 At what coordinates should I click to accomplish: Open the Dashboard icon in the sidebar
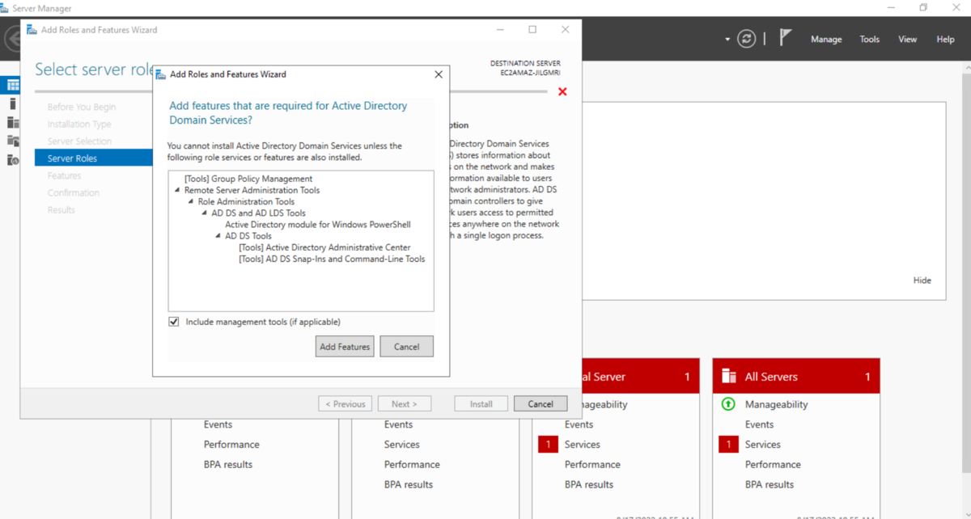pyautogui.click(x=13, y=85)
